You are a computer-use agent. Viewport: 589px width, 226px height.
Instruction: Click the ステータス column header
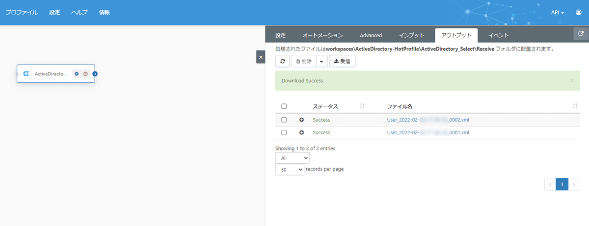325,106
